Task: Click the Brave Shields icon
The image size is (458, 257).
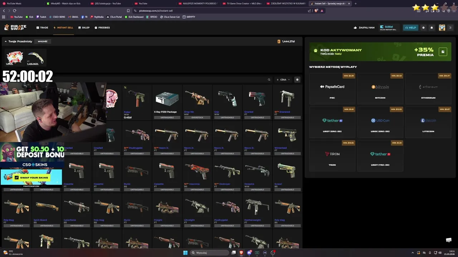Action: [316, 11]
